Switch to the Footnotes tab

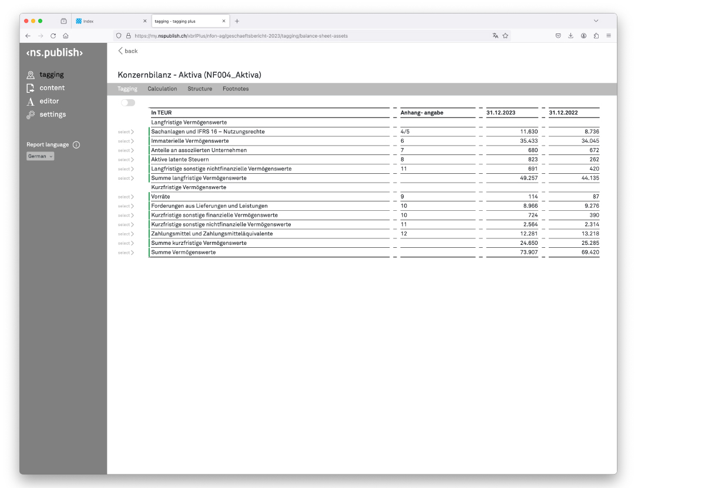tap(236, 89)
